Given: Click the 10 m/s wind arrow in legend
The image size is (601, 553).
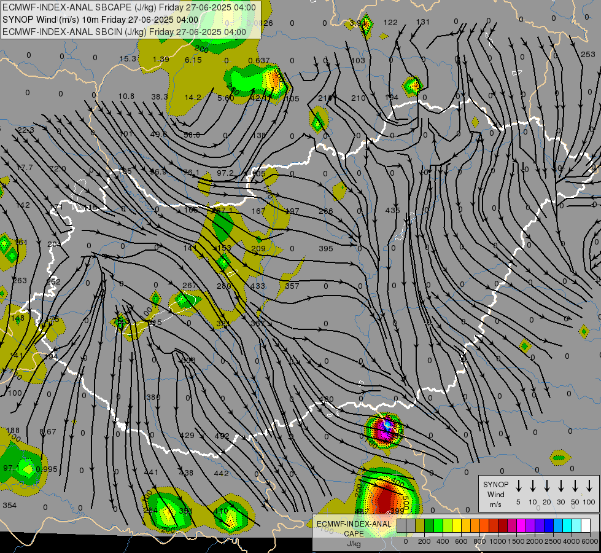Looking at the screenshot, I should point(532,485).
